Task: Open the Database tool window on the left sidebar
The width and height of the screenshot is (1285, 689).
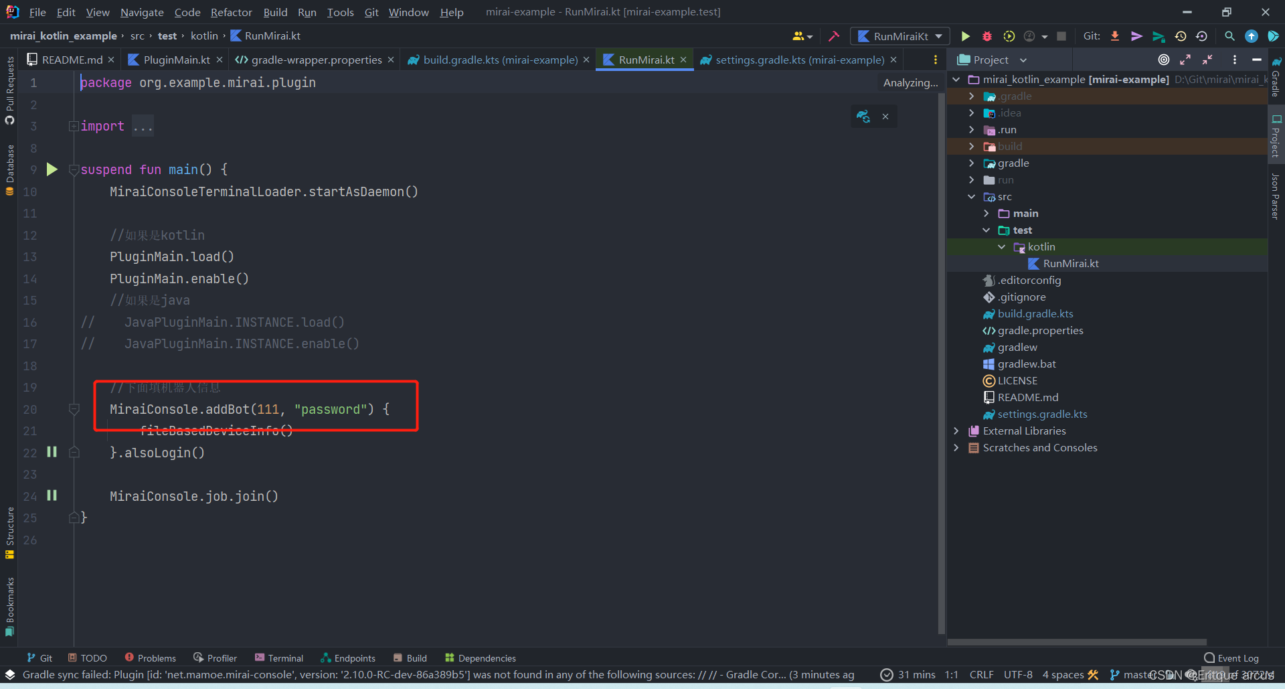Action: pyautogui.click(x=9, y=167)
